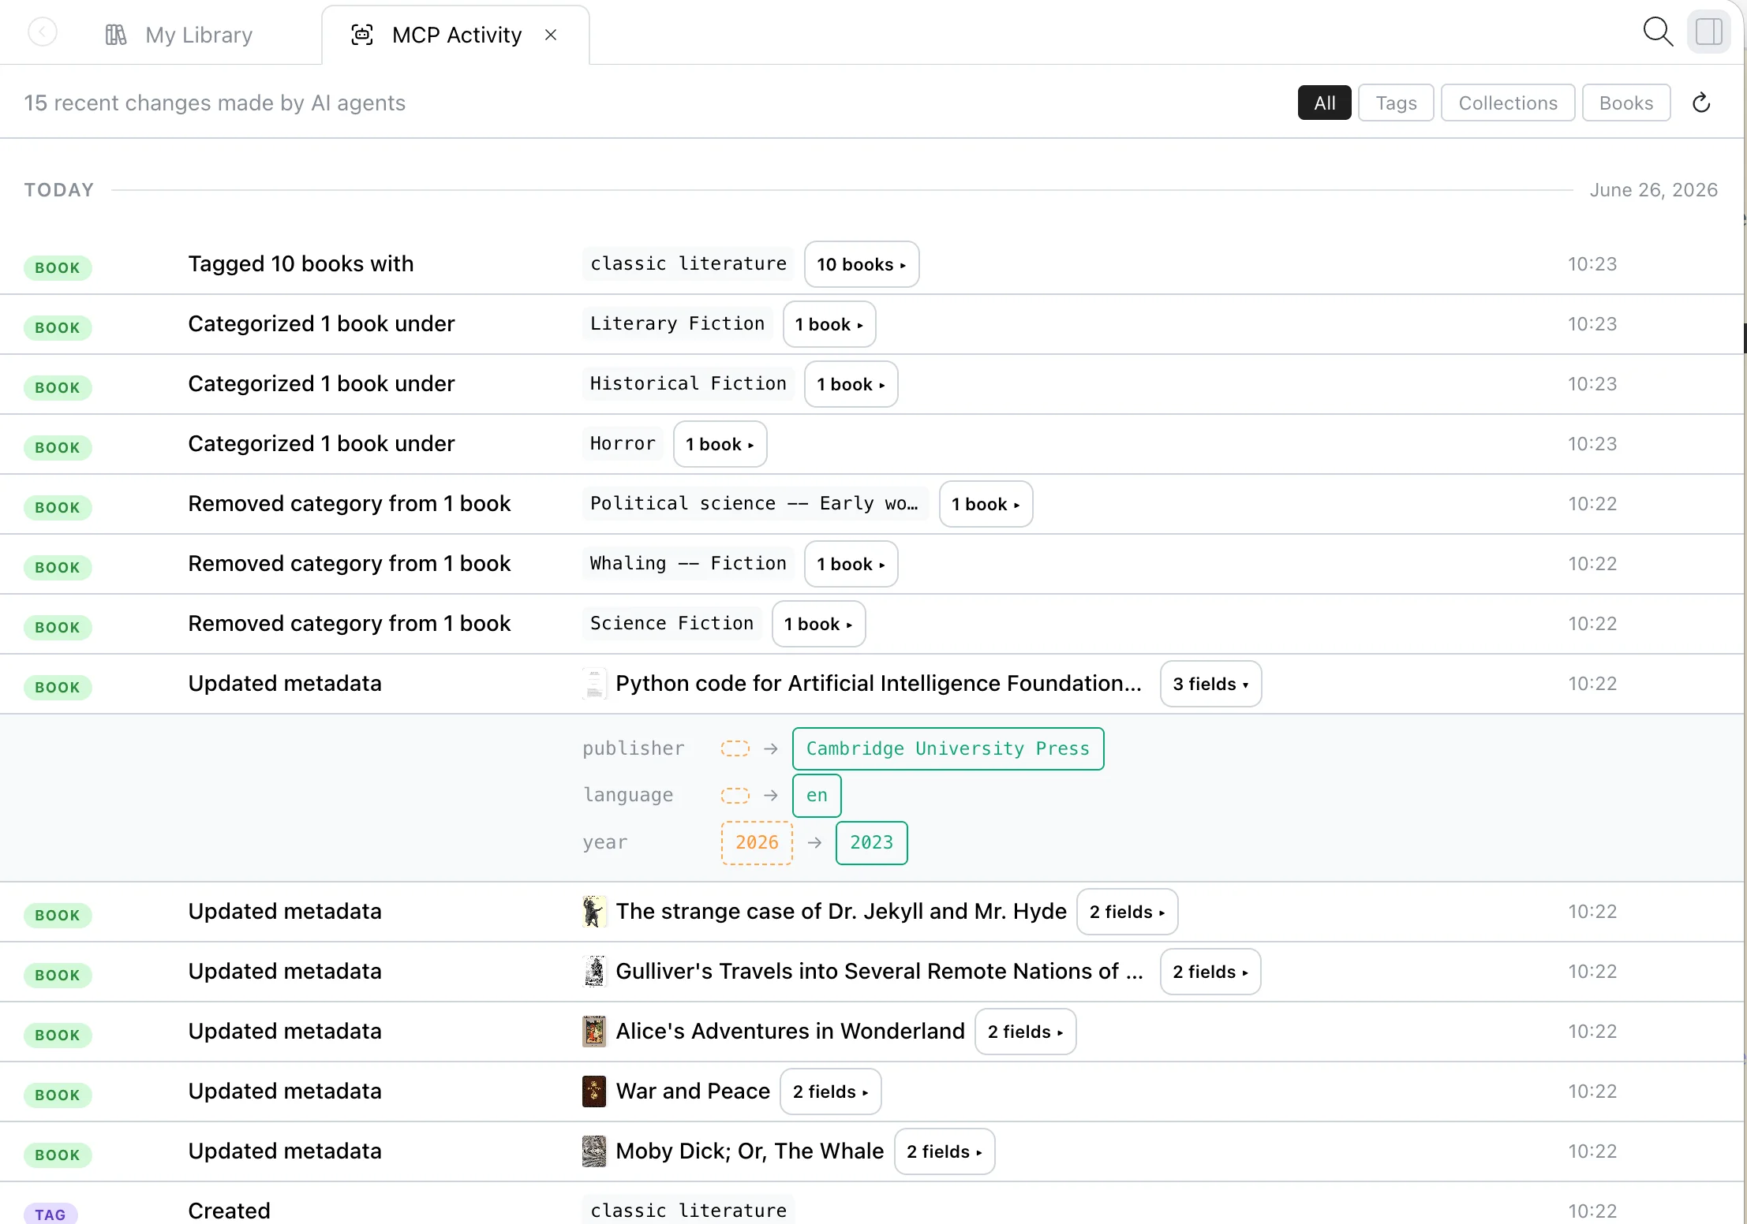Click the MCP Activity tab icon
The image size is (1747, 1224).
pyautogui.click(x=362, y=35)
